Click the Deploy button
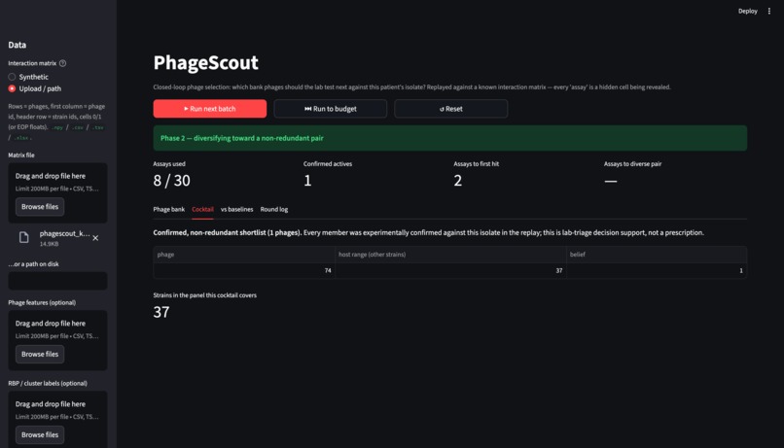The width and height of the screenshot is (784, 448). [747, 11]
